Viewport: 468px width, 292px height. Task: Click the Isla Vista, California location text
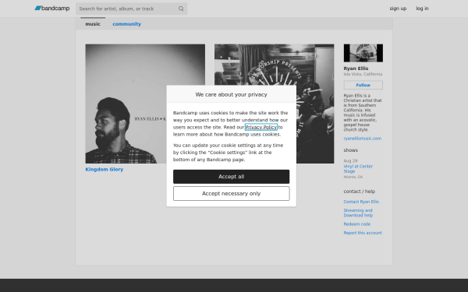tap(363, 74)
